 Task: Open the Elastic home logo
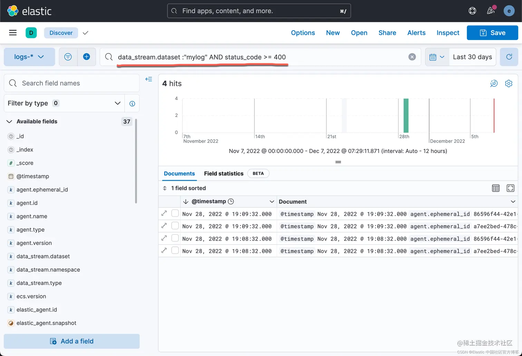29,11
